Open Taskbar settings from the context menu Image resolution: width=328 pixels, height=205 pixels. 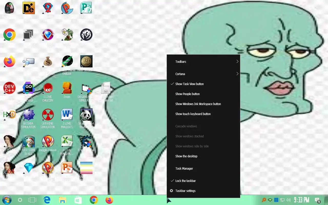tap(203, 191)
